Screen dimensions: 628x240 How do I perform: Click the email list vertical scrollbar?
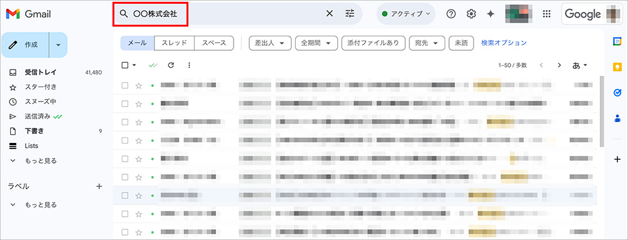tap(602, 112)
